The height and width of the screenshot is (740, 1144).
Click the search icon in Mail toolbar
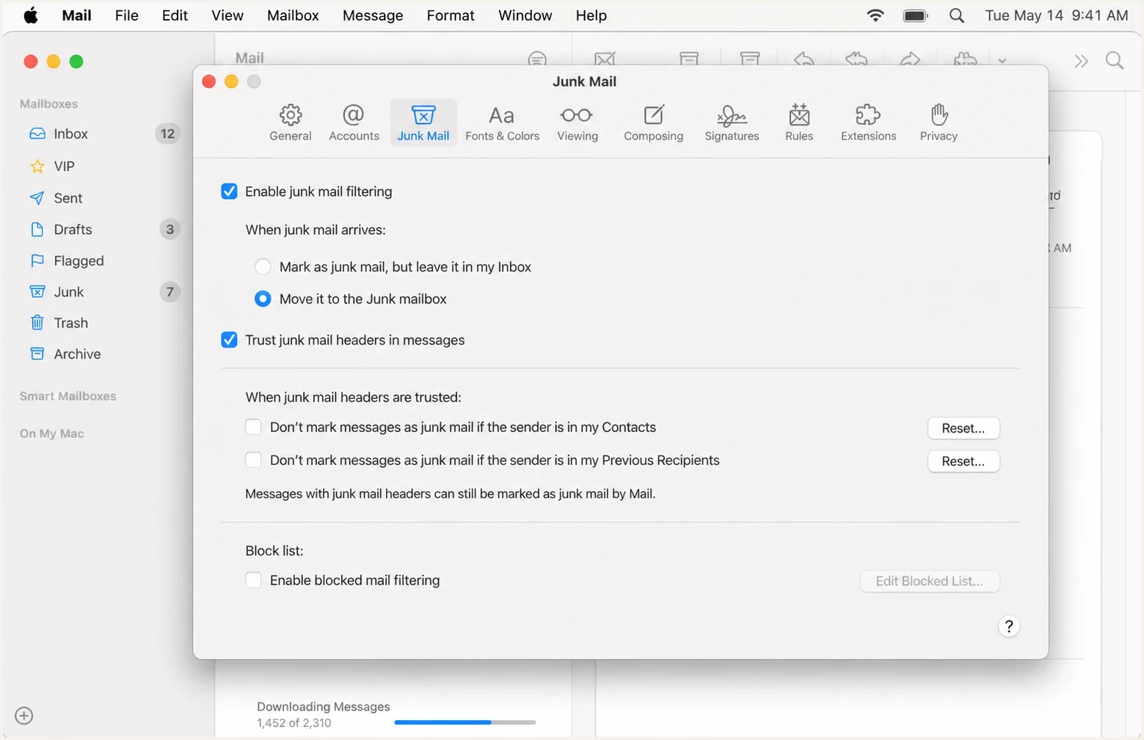pyautogui.click(x=1114, y=61)
